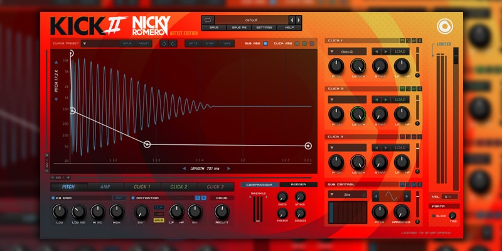Screen dimensions: 502x251
Task: Click the preset Save button
Action: point(214,28)
